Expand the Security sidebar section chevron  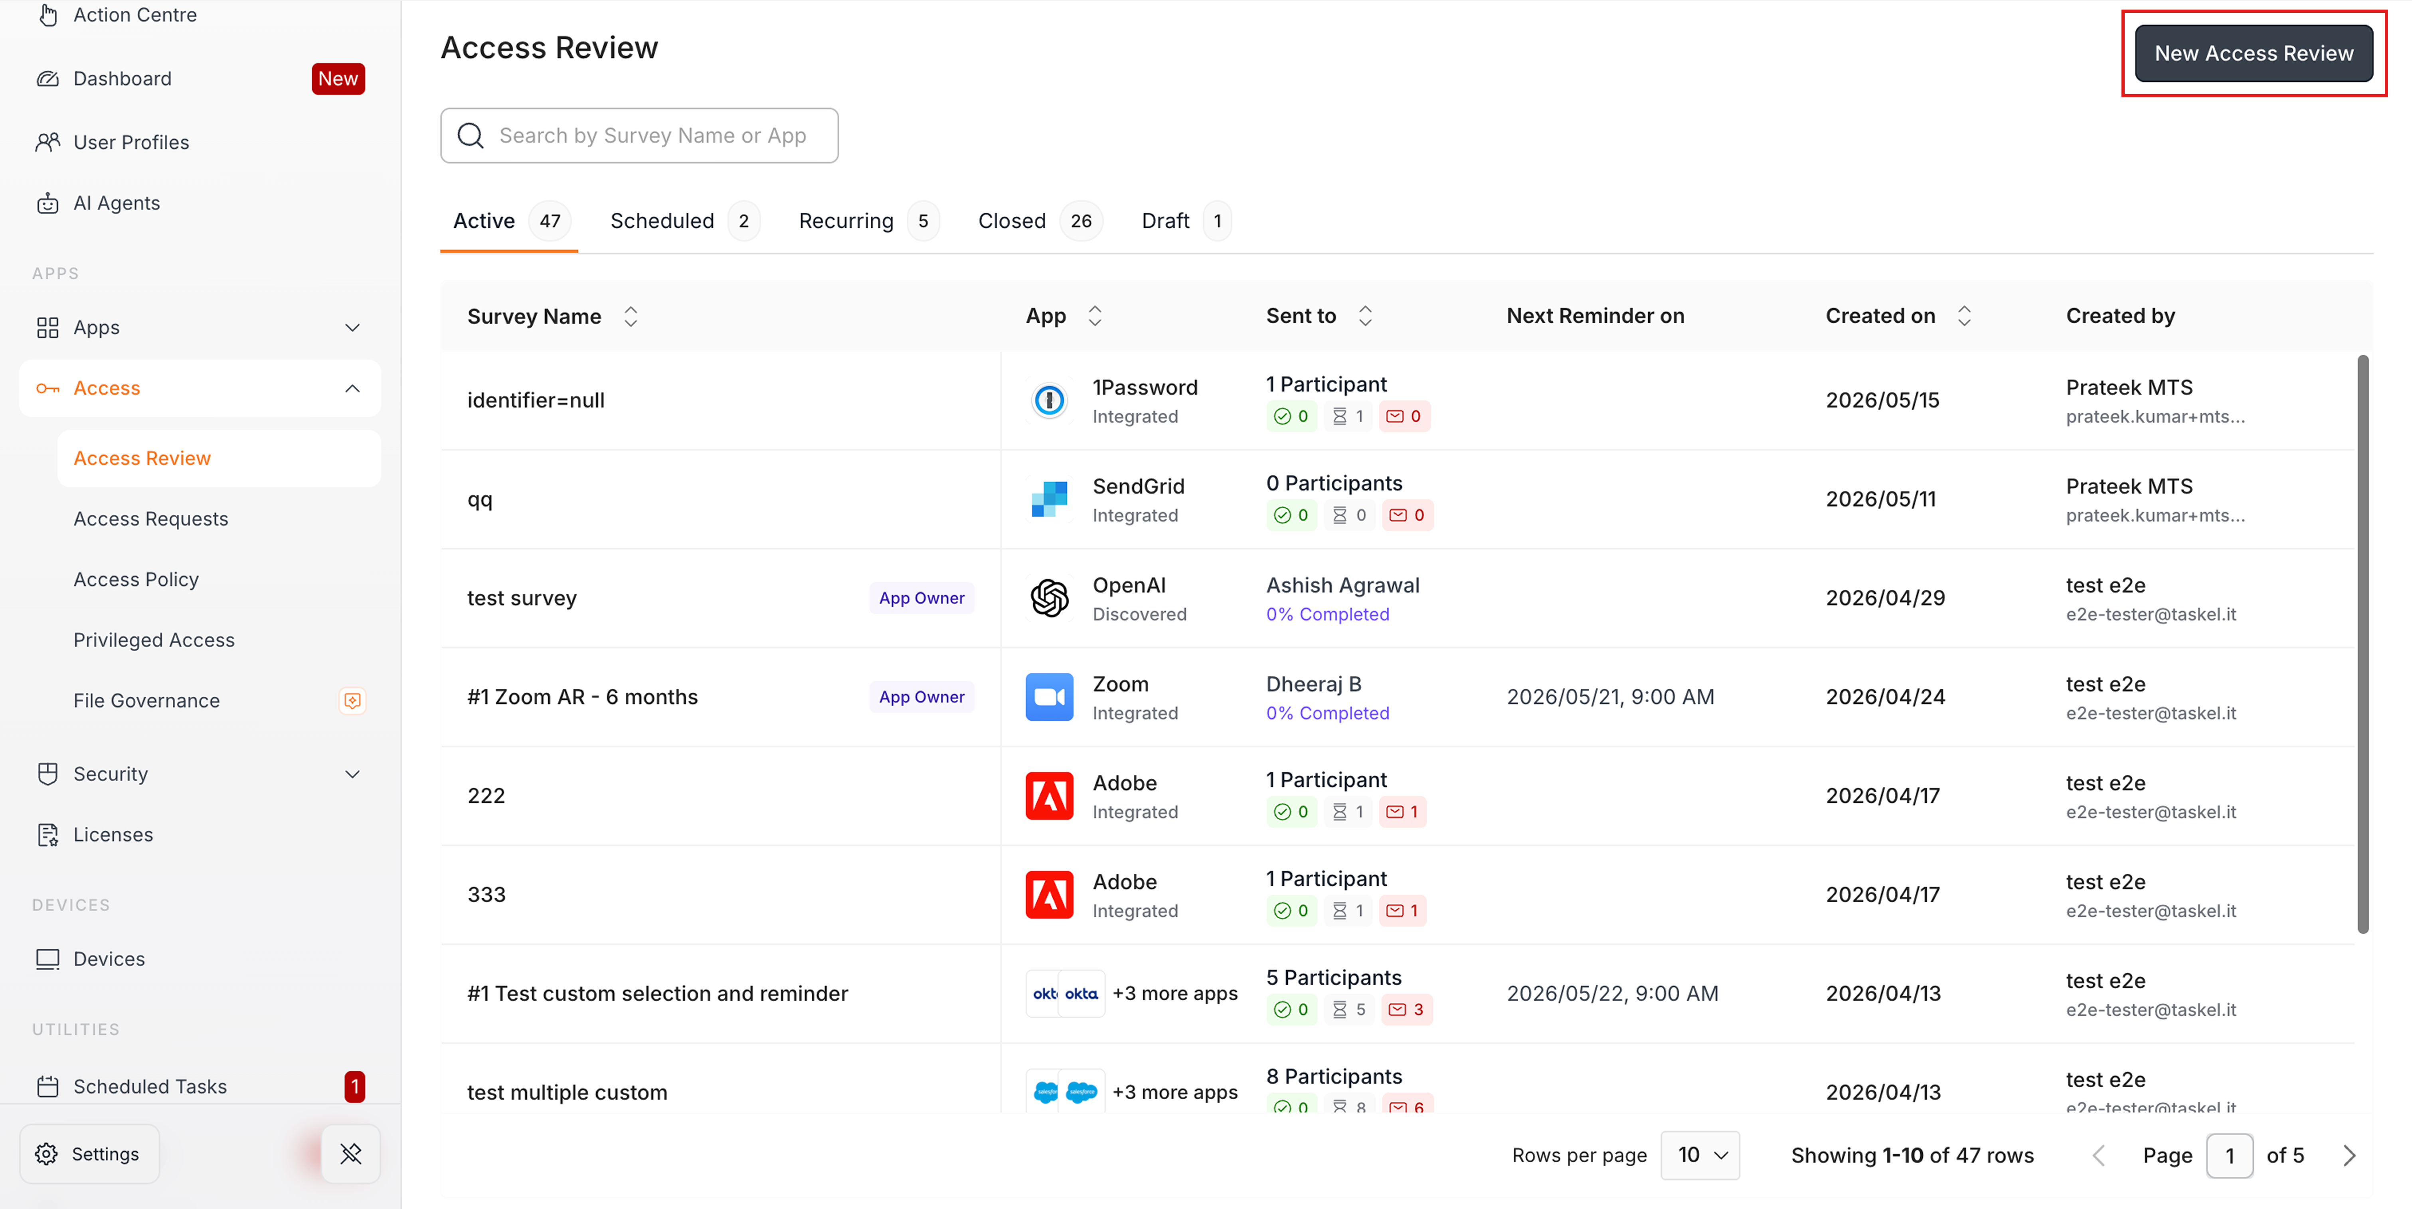tap(352, 774)
